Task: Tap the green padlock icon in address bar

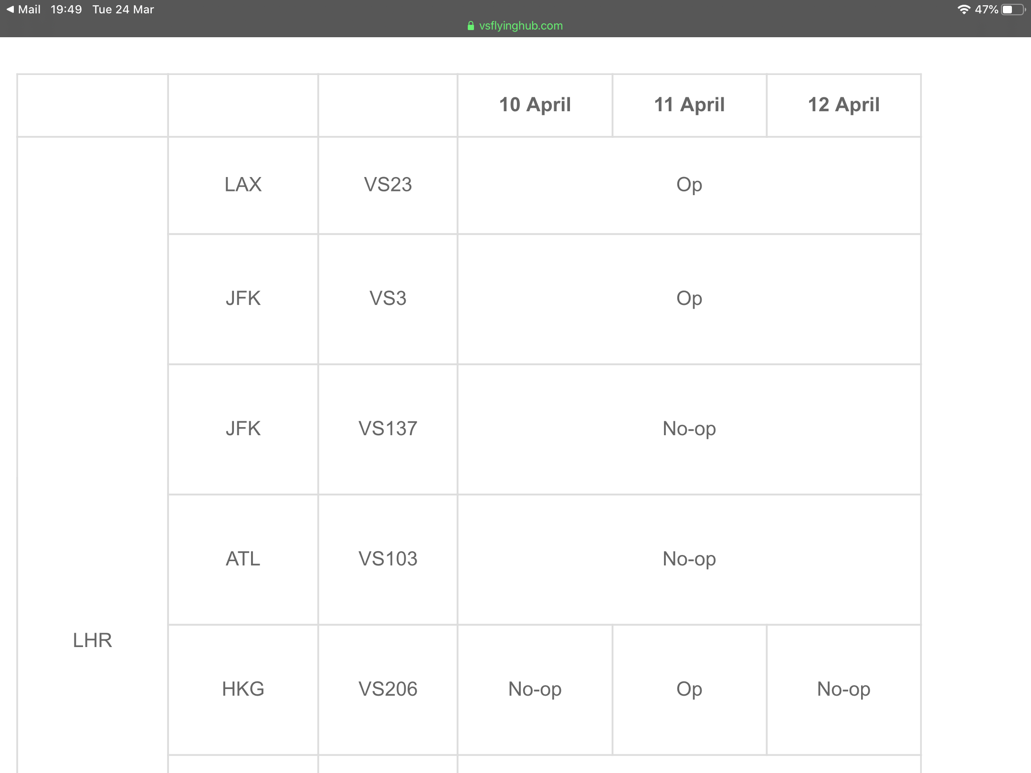Action: 471,26
